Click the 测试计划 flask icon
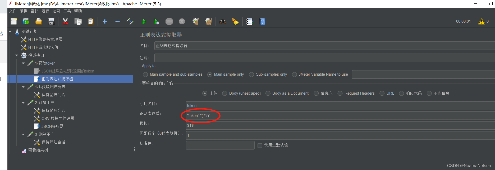This screenshot has width=495, height=170. (17, 32)
